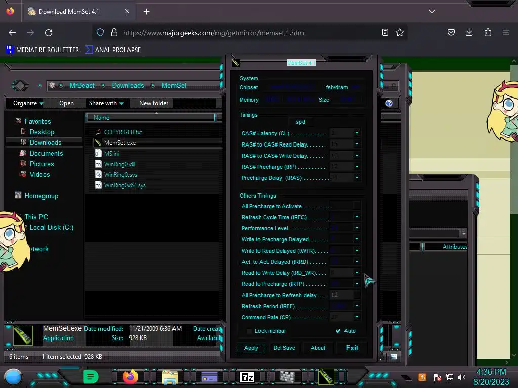This screenshot has height=388, width=518.
Task: Close the Download MemSet 4.1 tab
Action: [127, 11]
